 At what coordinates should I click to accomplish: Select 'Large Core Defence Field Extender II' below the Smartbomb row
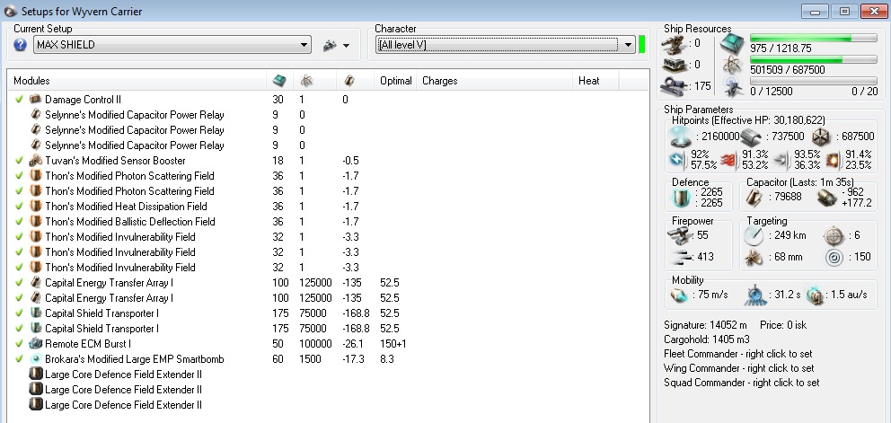tap(123, 375)
